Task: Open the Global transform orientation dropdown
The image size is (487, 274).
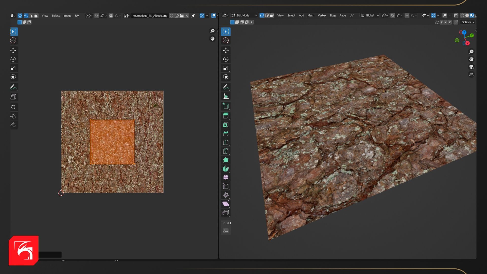Action: pyautogui.click(x=370, y=15)
